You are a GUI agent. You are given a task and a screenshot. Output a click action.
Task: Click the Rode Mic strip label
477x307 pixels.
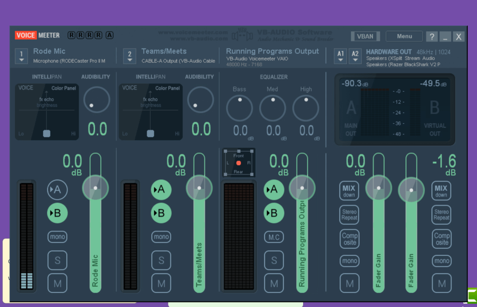(49, 51)
